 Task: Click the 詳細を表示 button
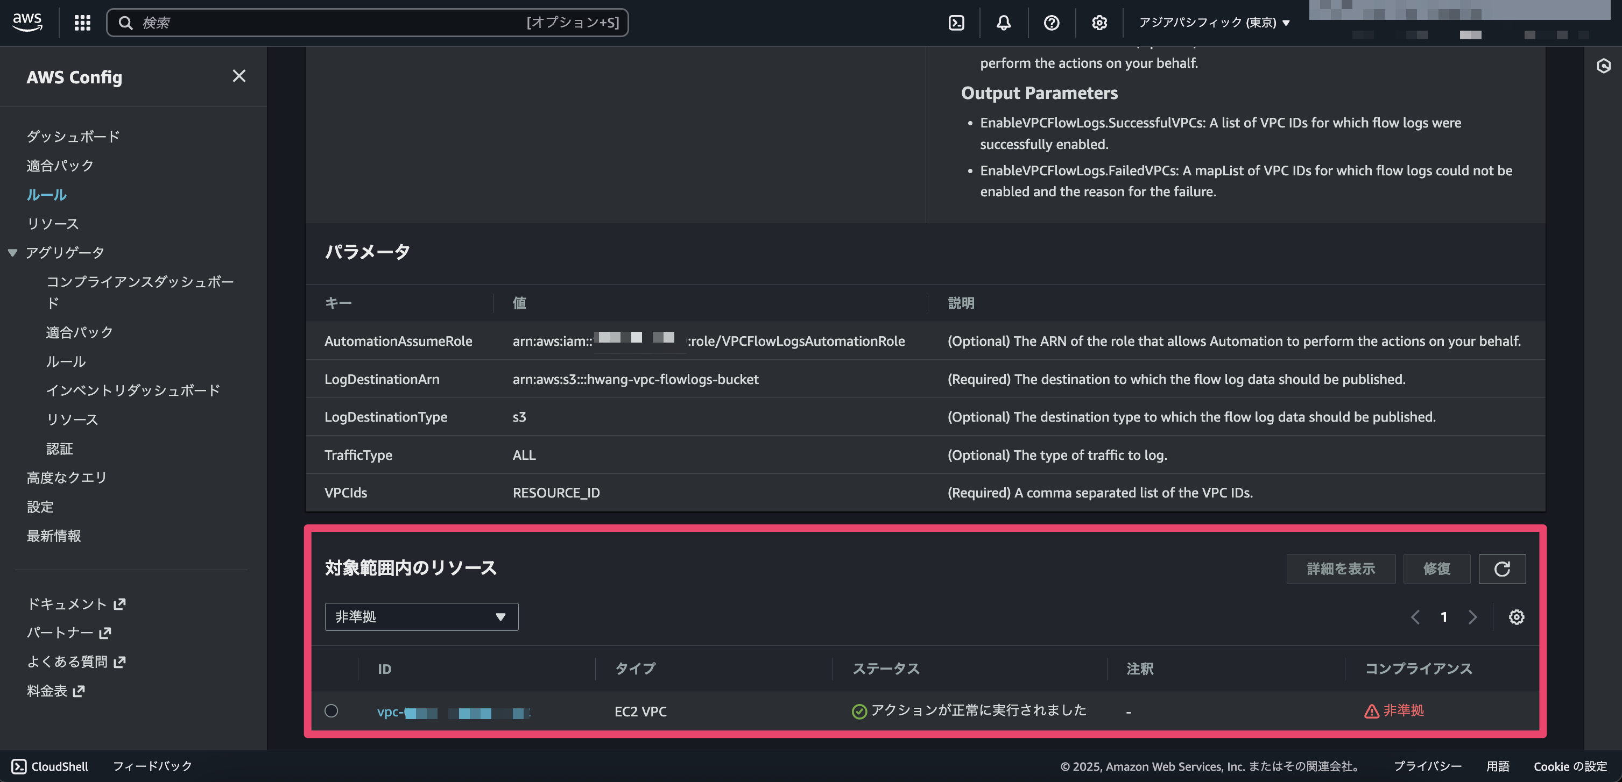[x=1341, y=568]
